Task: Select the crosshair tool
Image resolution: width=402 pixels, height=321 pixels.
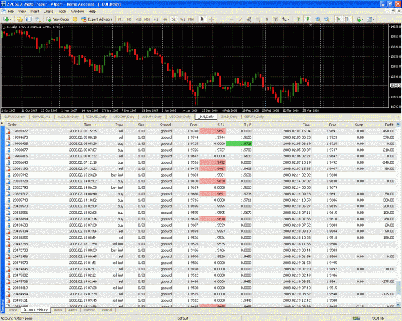Action: tap(212, 19)
